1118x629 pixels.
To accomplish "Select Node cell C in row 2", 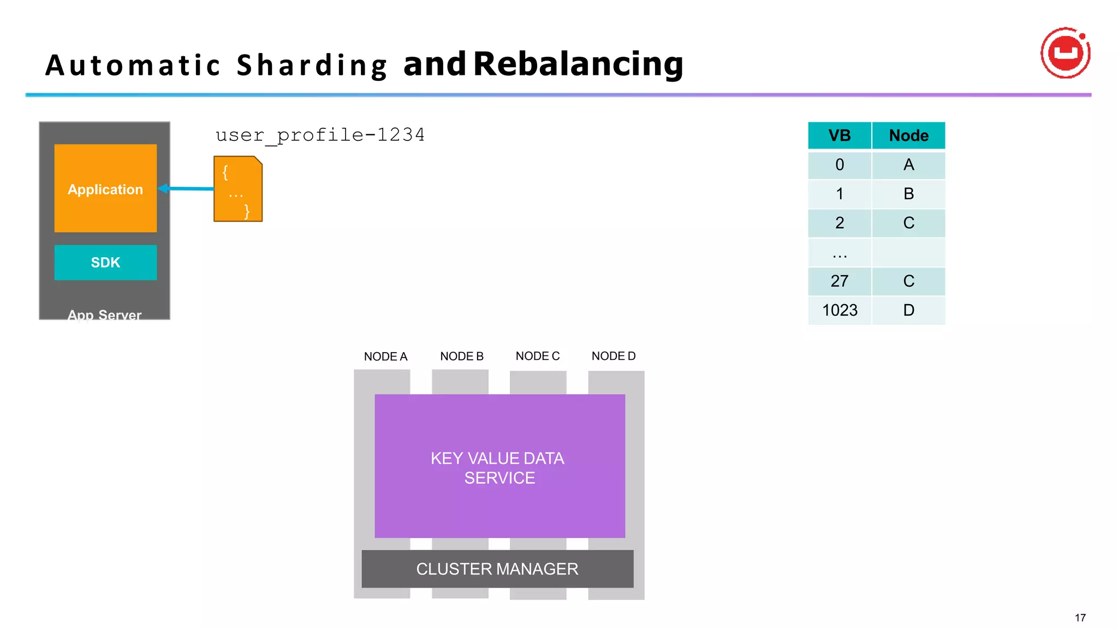I will [909, 223].
